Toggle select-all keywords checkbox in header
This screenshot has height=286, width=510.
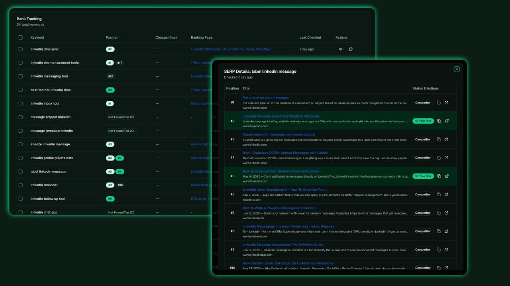(21, 38)
